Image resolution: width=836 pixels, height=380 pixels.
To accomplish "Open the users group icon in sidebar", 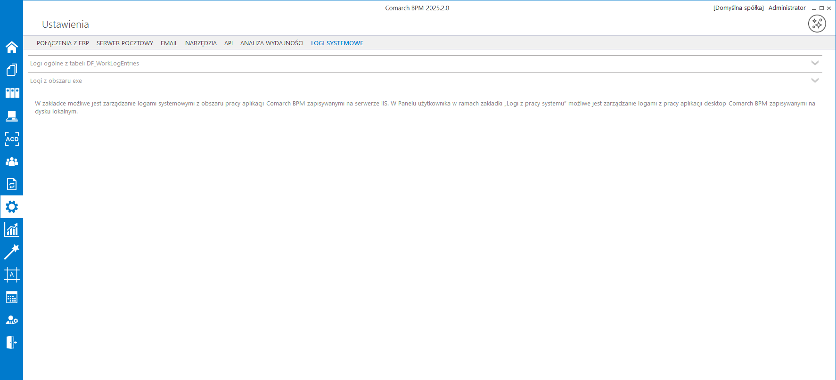I will pyautogui.click(x=12, y=162).
